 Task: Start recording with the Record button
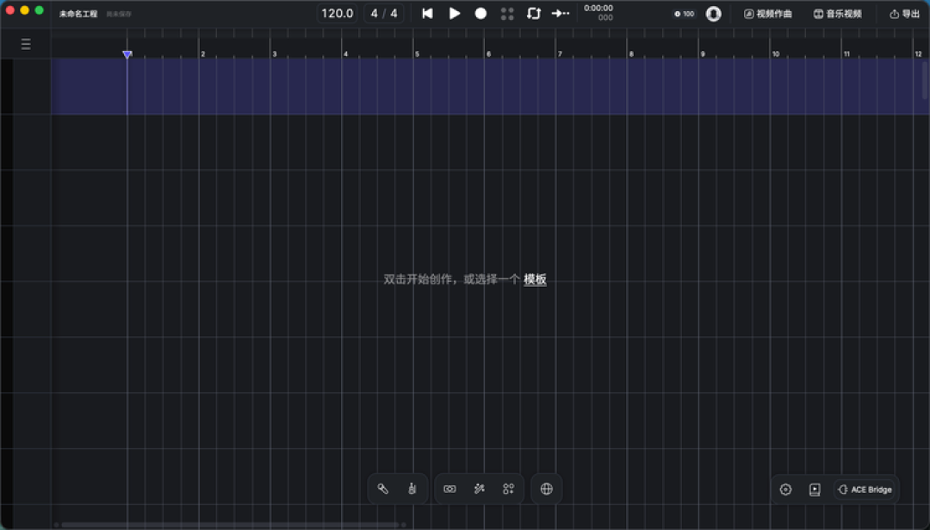click(481, 13)
